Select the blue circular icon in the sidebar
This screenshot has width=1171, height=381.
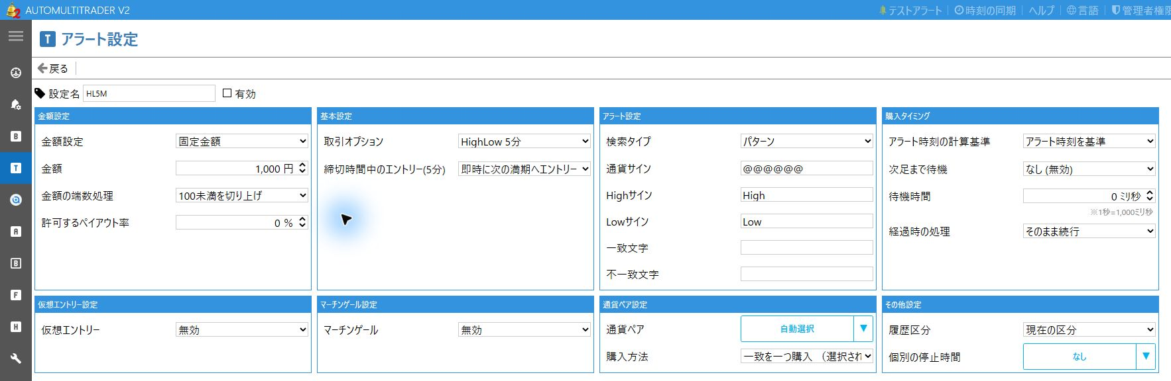[x=16, y=200]
